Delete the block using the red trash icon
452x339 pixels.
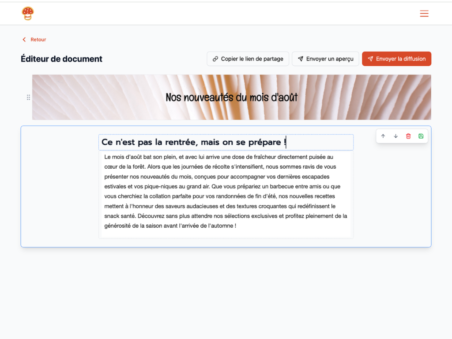(408, 136)
